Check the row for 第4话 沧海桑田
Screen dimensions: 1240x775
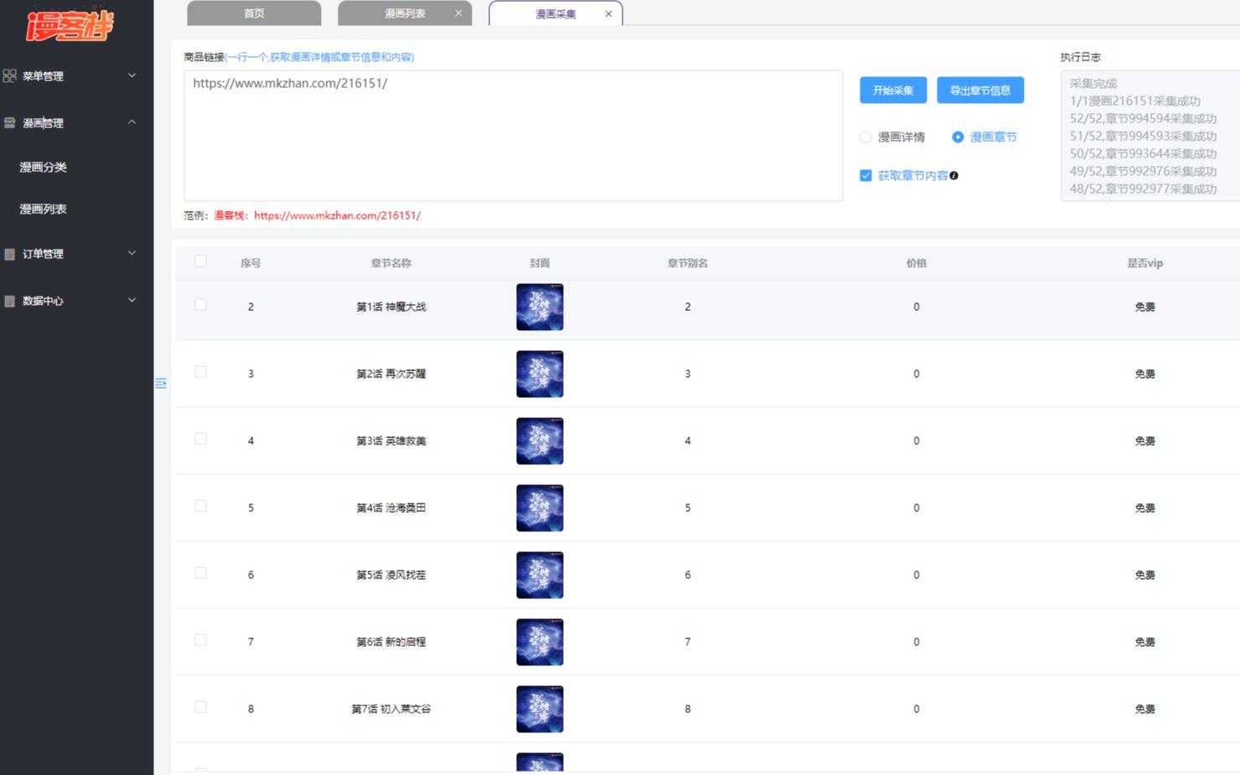(x=200, y=506)
